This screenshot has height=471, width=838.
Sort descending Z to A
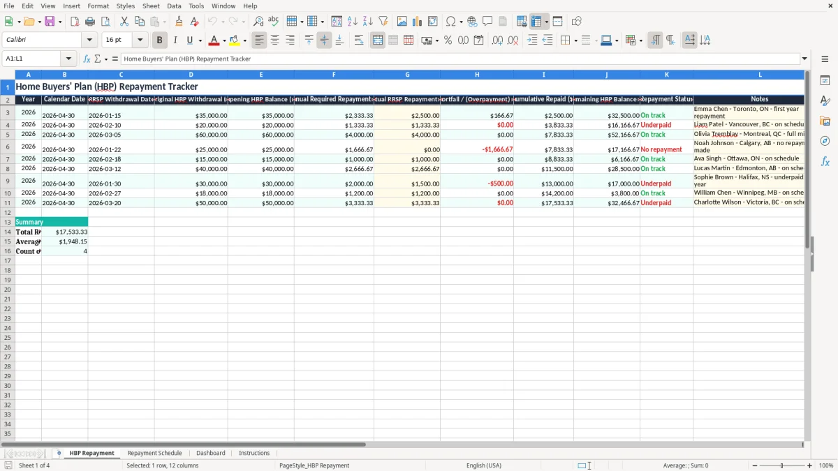368,22
